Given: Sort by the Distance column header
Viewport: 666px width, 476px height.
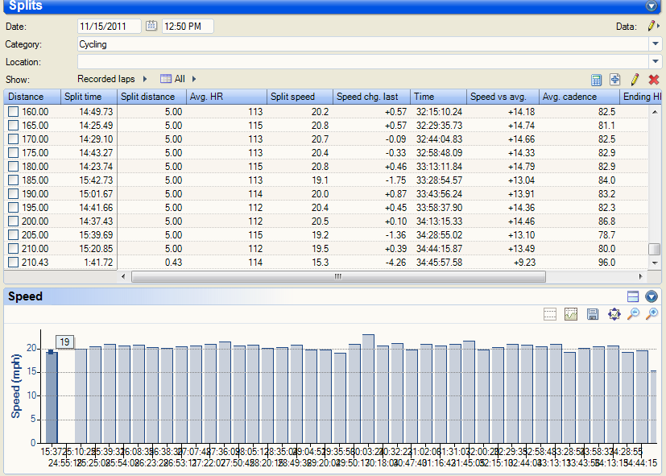Looking at the screenshot, I should point(32,97).
